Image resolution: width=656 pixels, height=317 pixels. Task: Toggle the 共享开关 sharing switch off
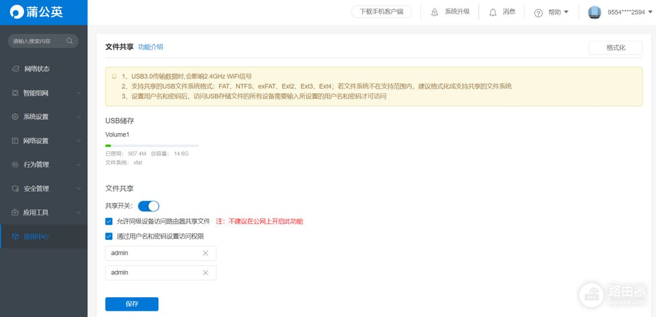pos(148,206)
